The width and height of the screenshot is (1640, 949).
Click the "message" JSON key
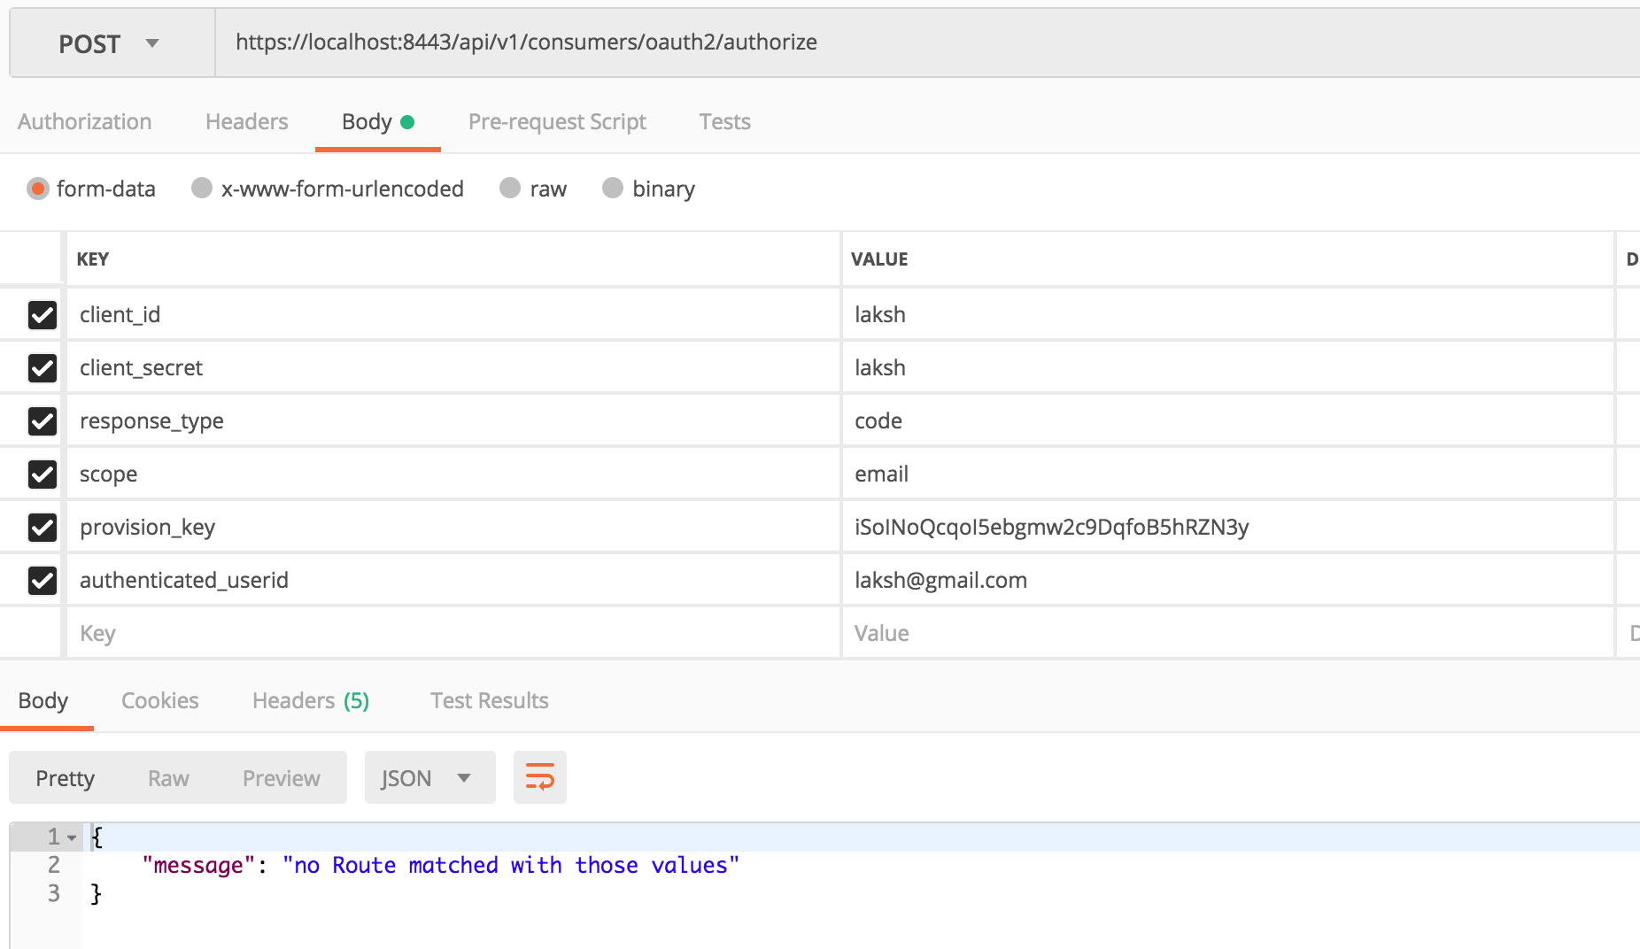pos(199,865)
